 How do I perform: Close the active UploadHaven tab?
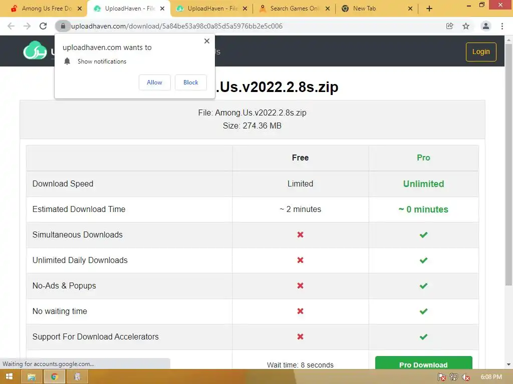click(x=162, y=9)
